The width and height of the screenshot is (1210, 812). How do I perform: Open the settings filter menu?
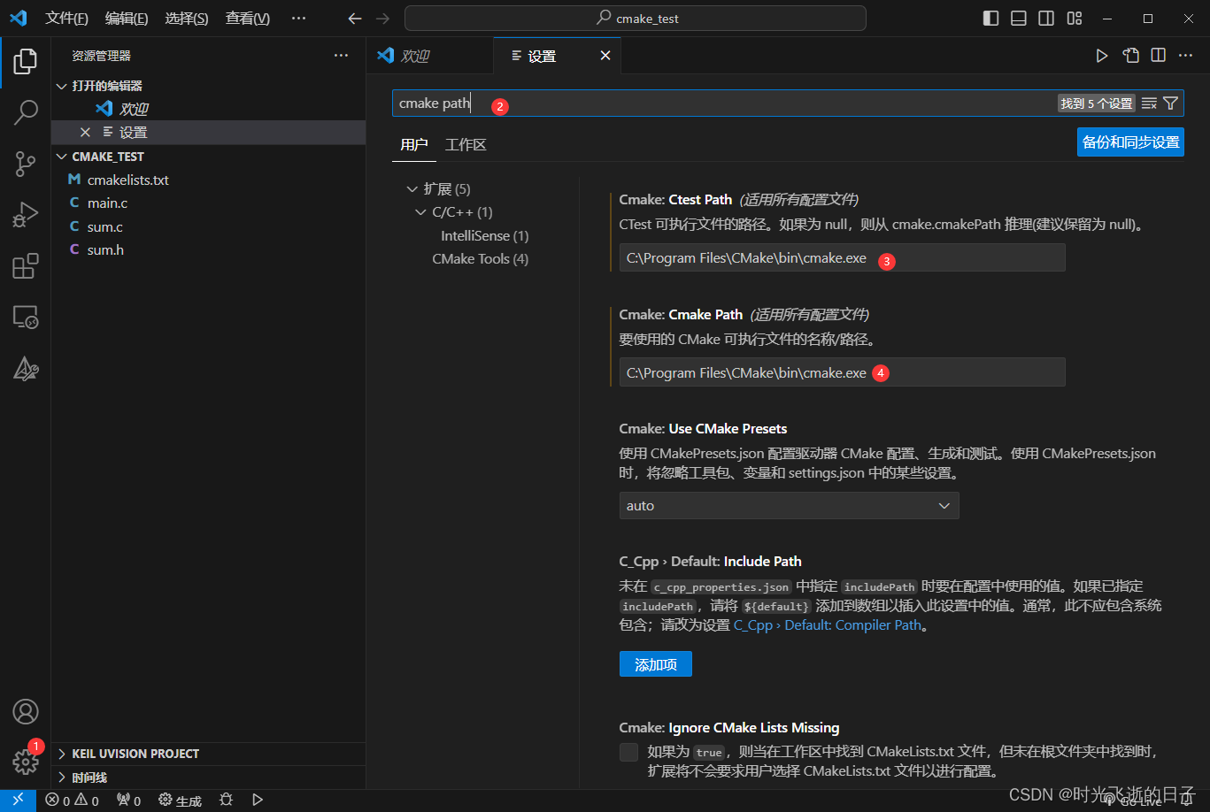coord(1170,103)
